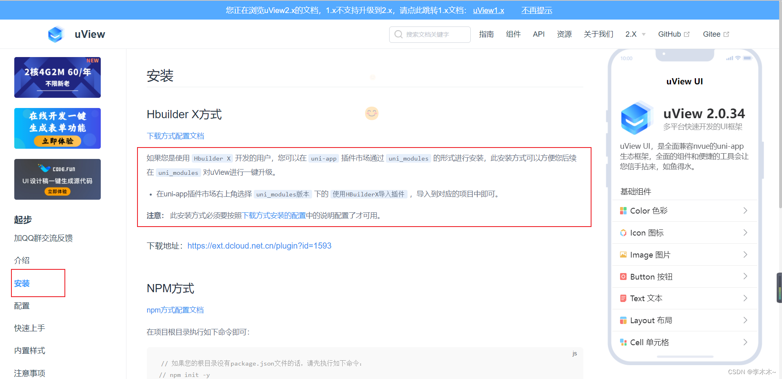Viewport: 782px width, 379px height.
Task: Click the Hbuilder X方式 heading
Action: (184, 115)
